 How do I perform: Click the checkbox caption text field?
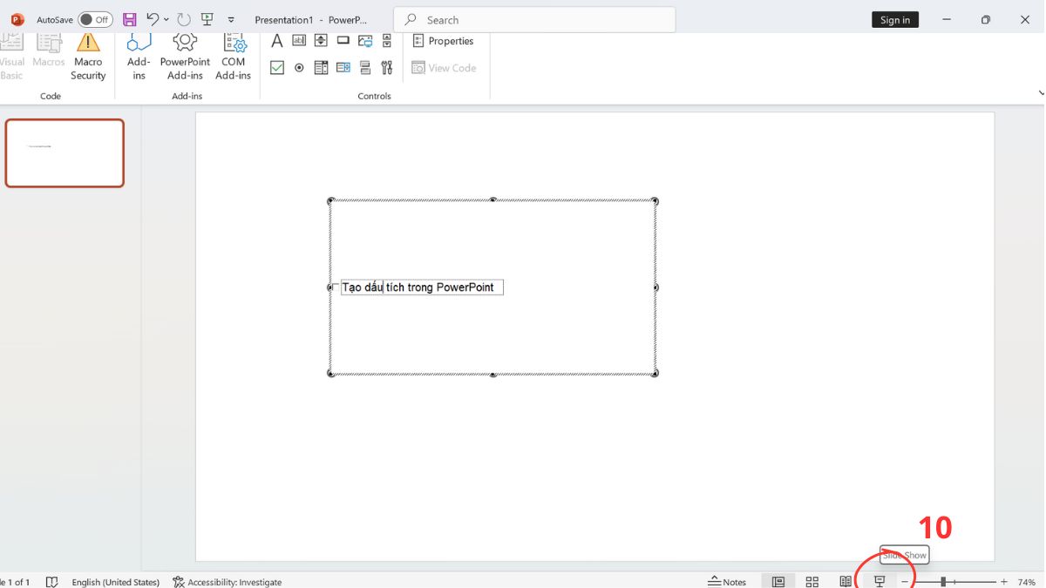[422, 287]
